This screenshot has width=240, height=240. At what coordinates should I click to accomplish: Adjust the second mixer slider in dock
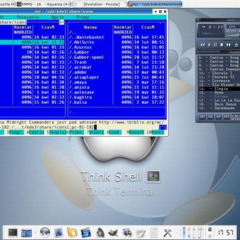(189, 233)
